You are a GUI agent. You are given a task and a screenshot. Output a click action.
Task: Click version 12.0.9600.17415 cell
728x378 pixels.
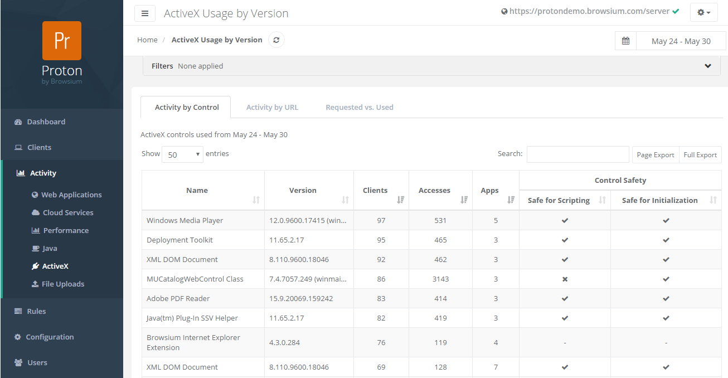coord(309,220)
